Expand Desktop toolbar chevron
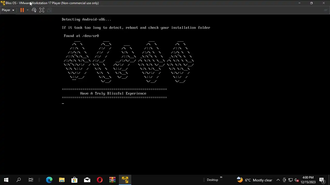This screenshot has width=330, height=185. click(x=221, y=177)
